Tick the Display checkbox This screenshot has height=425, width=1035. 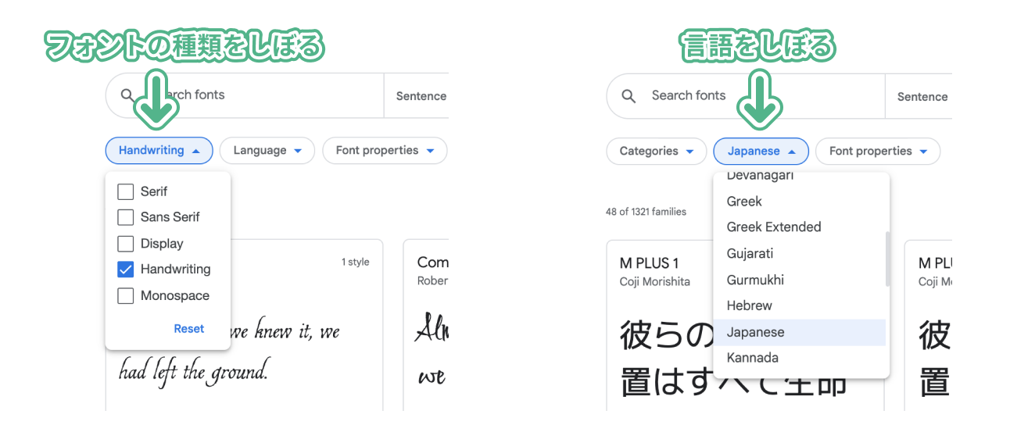click(x=125, y=243)
